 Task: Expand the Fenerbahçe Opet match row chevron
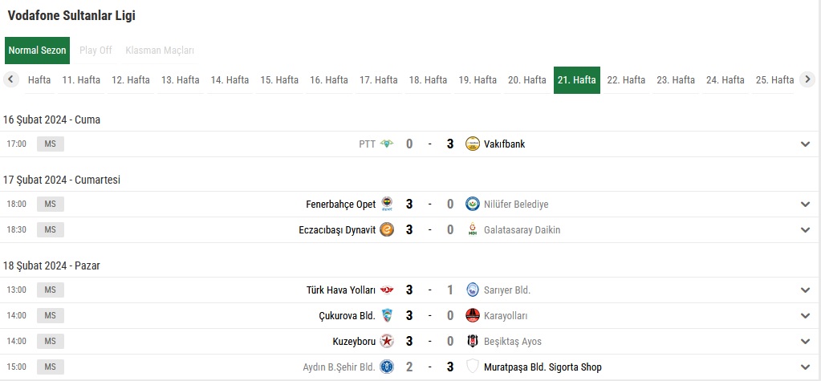pos(805,204)
